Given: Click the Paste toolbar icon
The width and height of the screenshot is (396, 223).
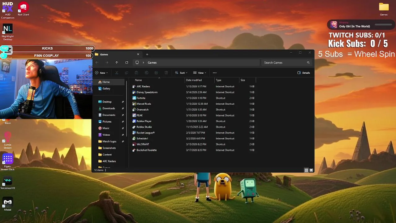Looking at the screenshot, I should point(136,73).
